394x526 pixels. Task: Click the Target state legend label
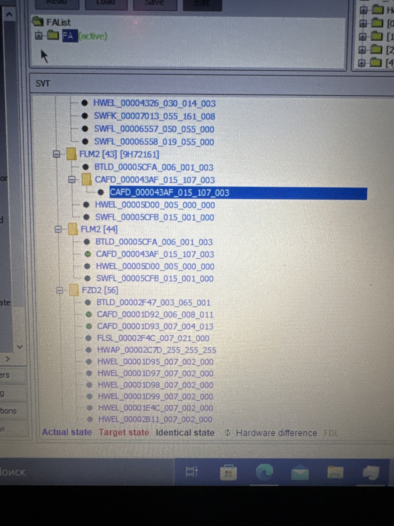point(124,432)
